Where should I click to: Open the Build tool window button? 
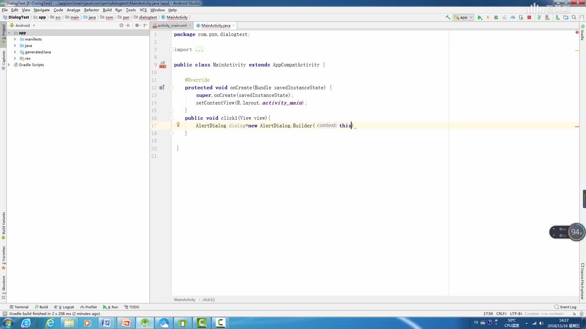point(41,307)
